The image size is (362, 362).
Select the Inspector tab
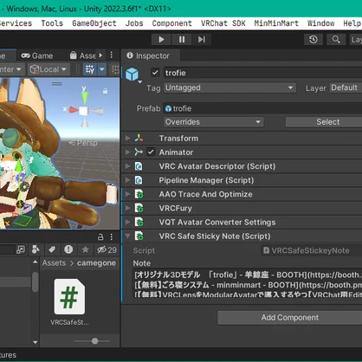[150, 55]
